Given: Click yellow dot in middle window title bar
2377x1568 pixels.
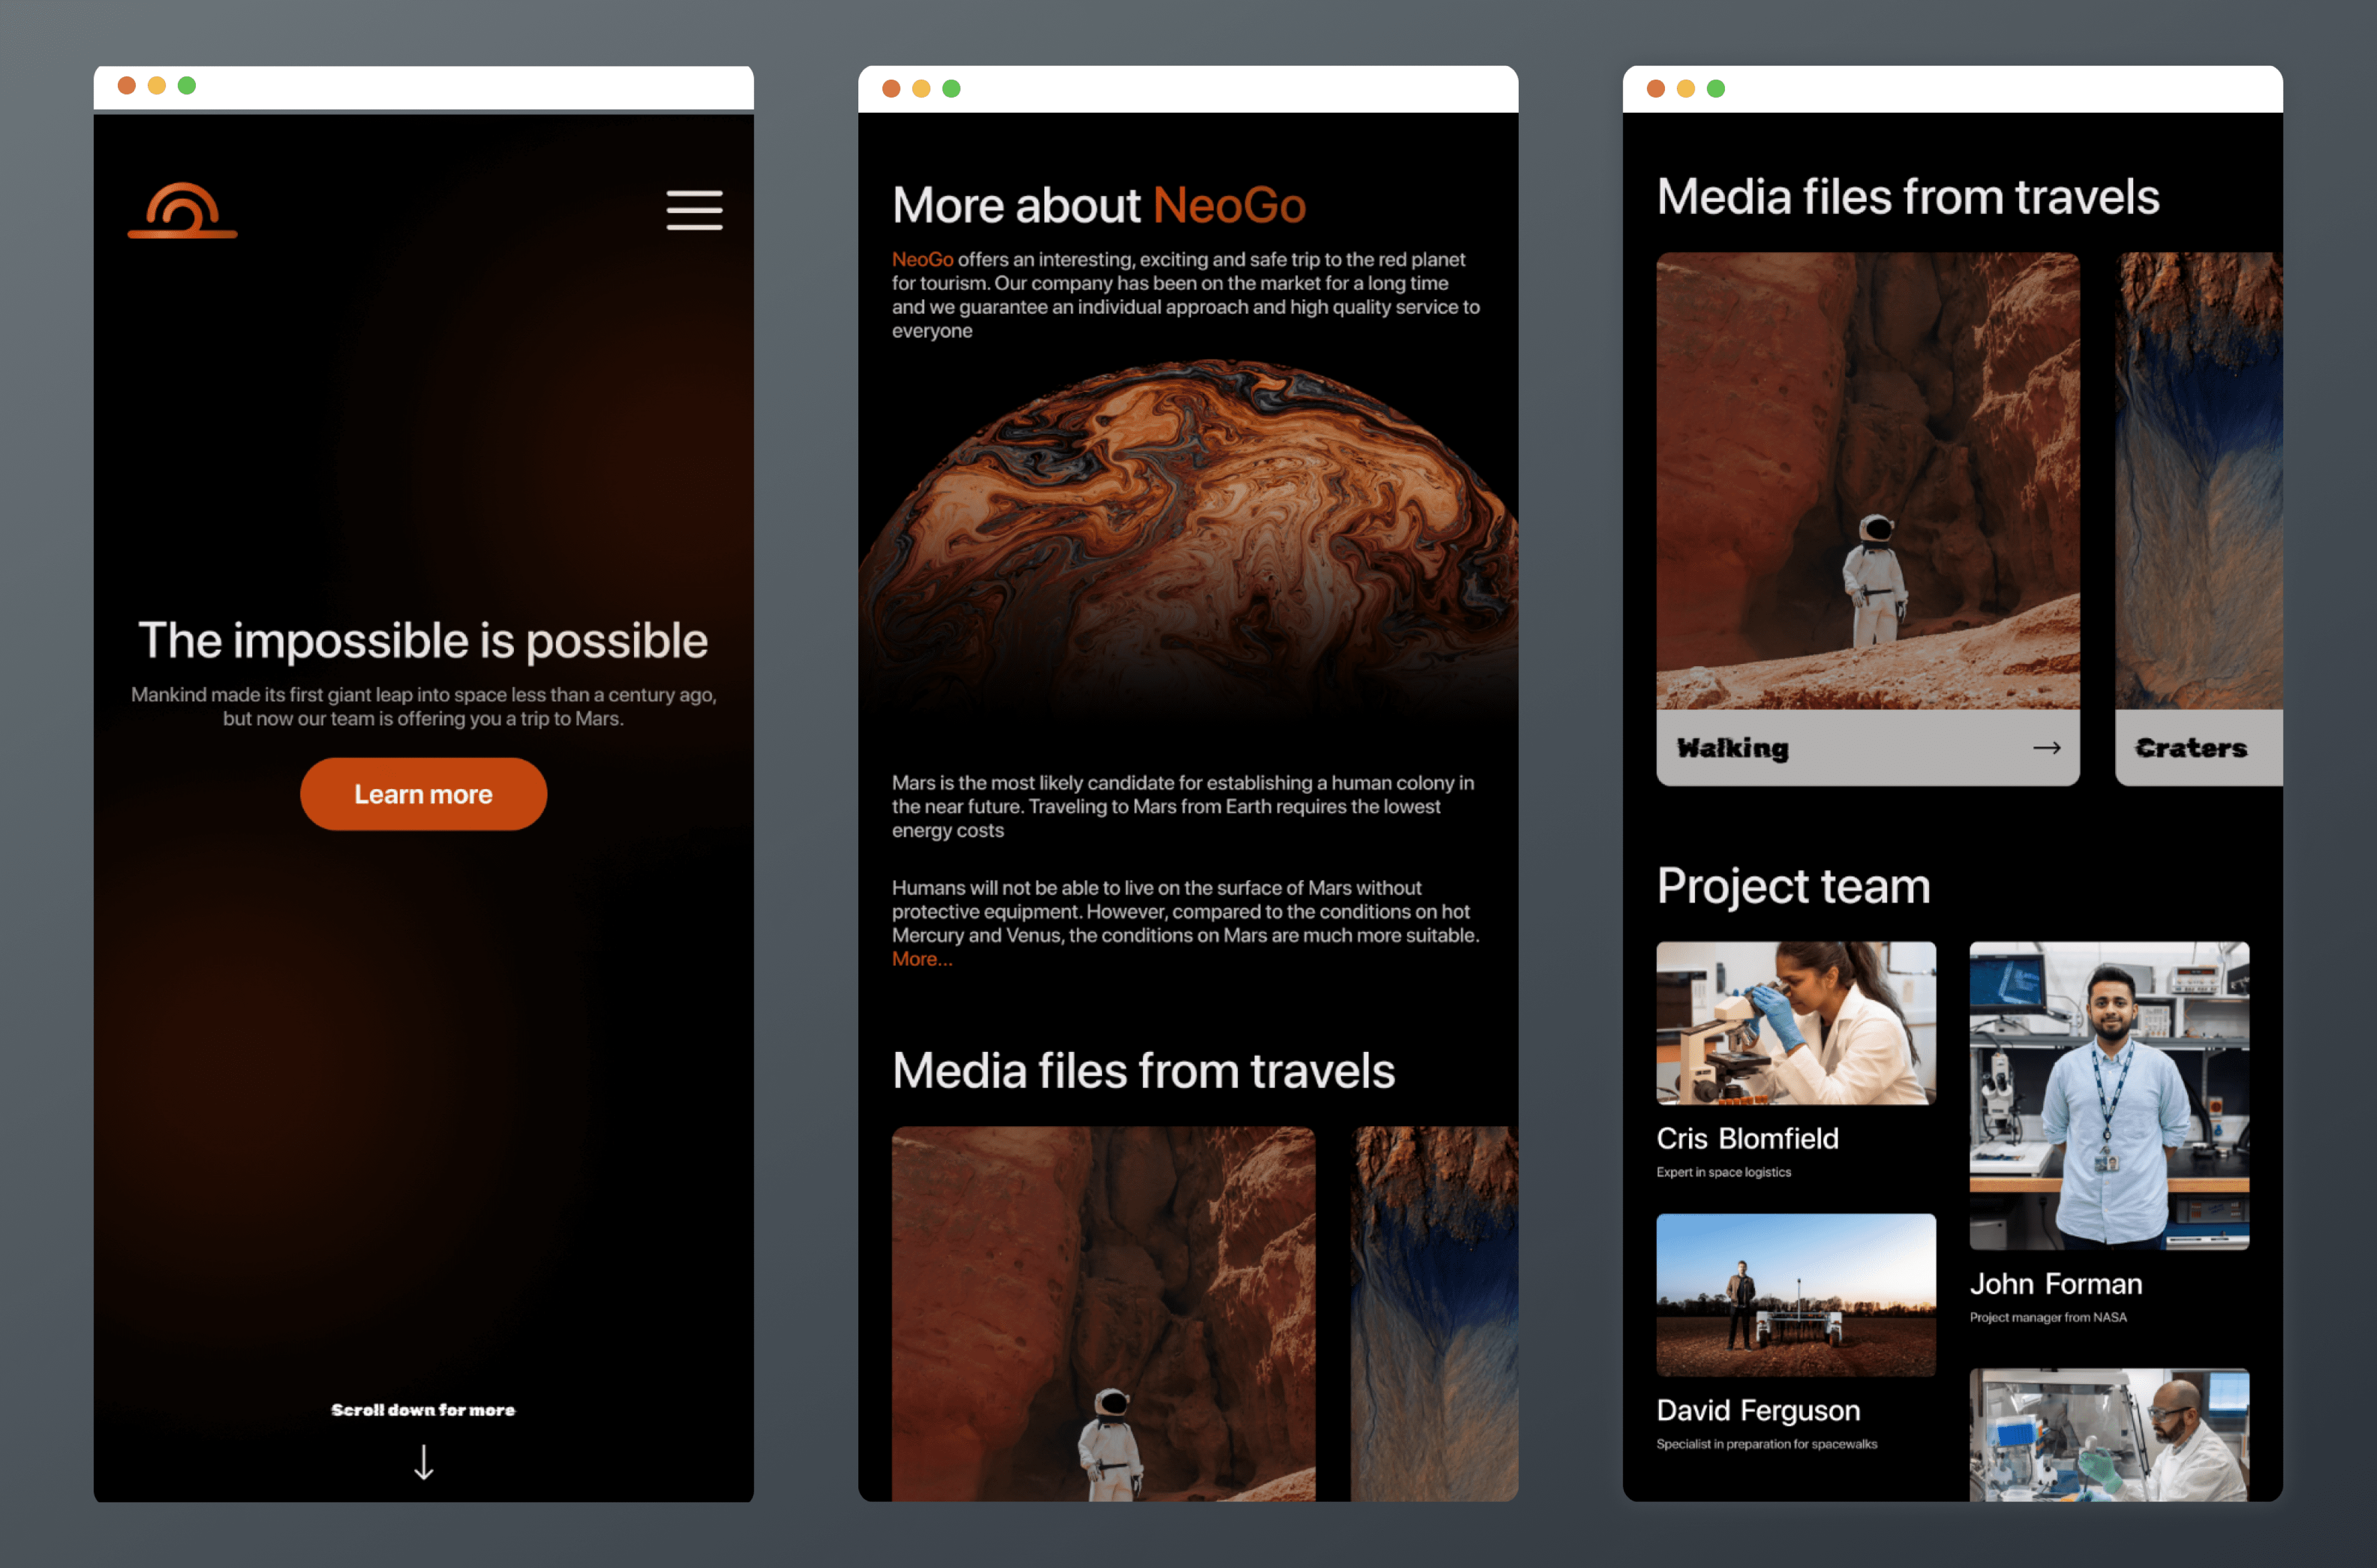Looking at the screenshot, I should tap(921, 89).
